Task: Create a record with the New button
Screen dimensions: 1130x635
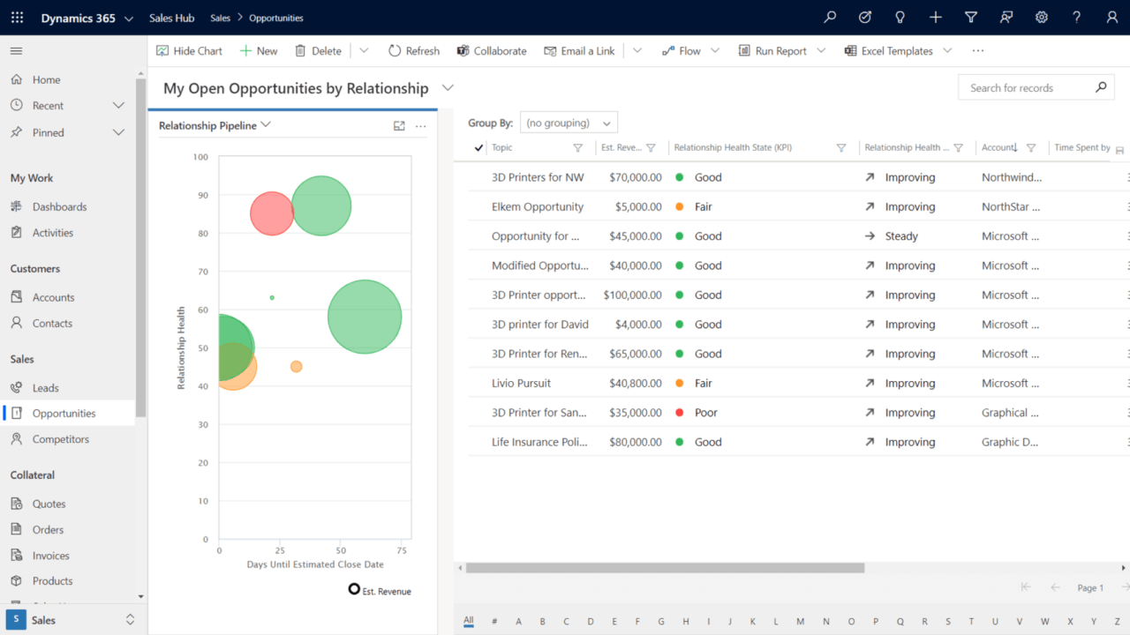Action: (259, 50)
